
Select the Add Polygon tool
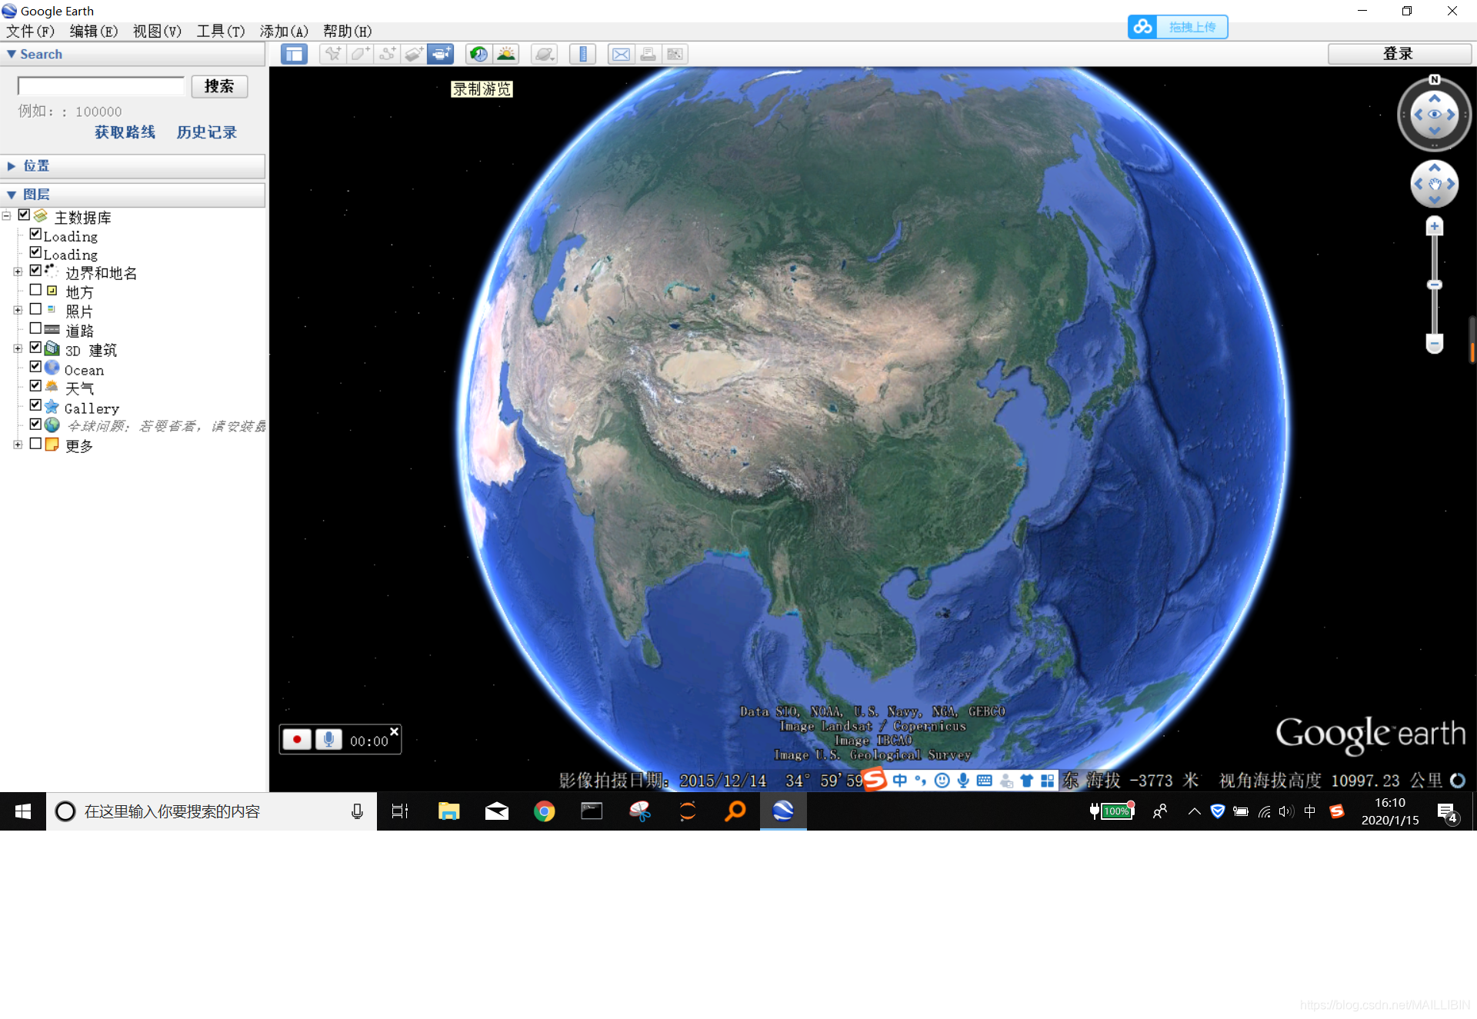pyautogui.click(x=359, y=54)
